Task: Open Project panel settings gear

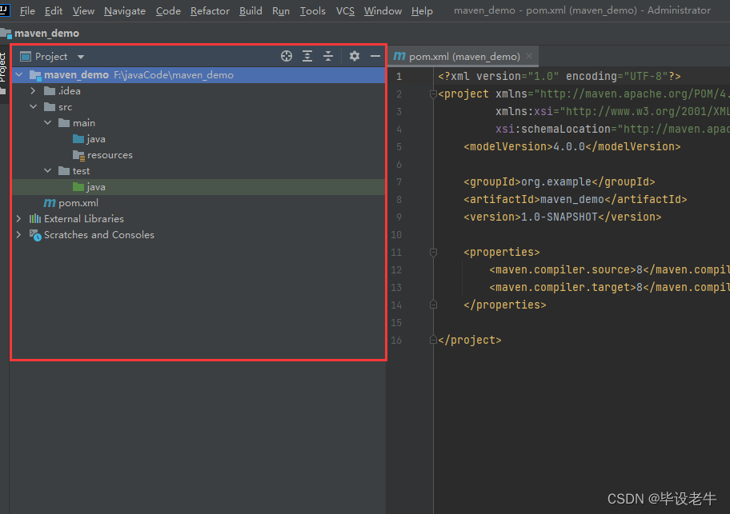Action: pyautogui.click(x=355, y=56)
